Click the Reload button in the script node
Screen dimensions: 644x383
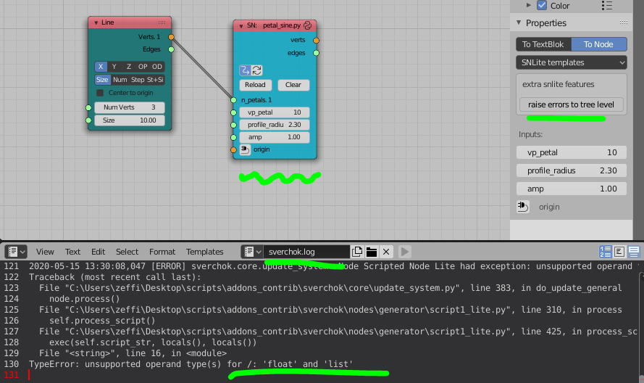pos(254,85)
